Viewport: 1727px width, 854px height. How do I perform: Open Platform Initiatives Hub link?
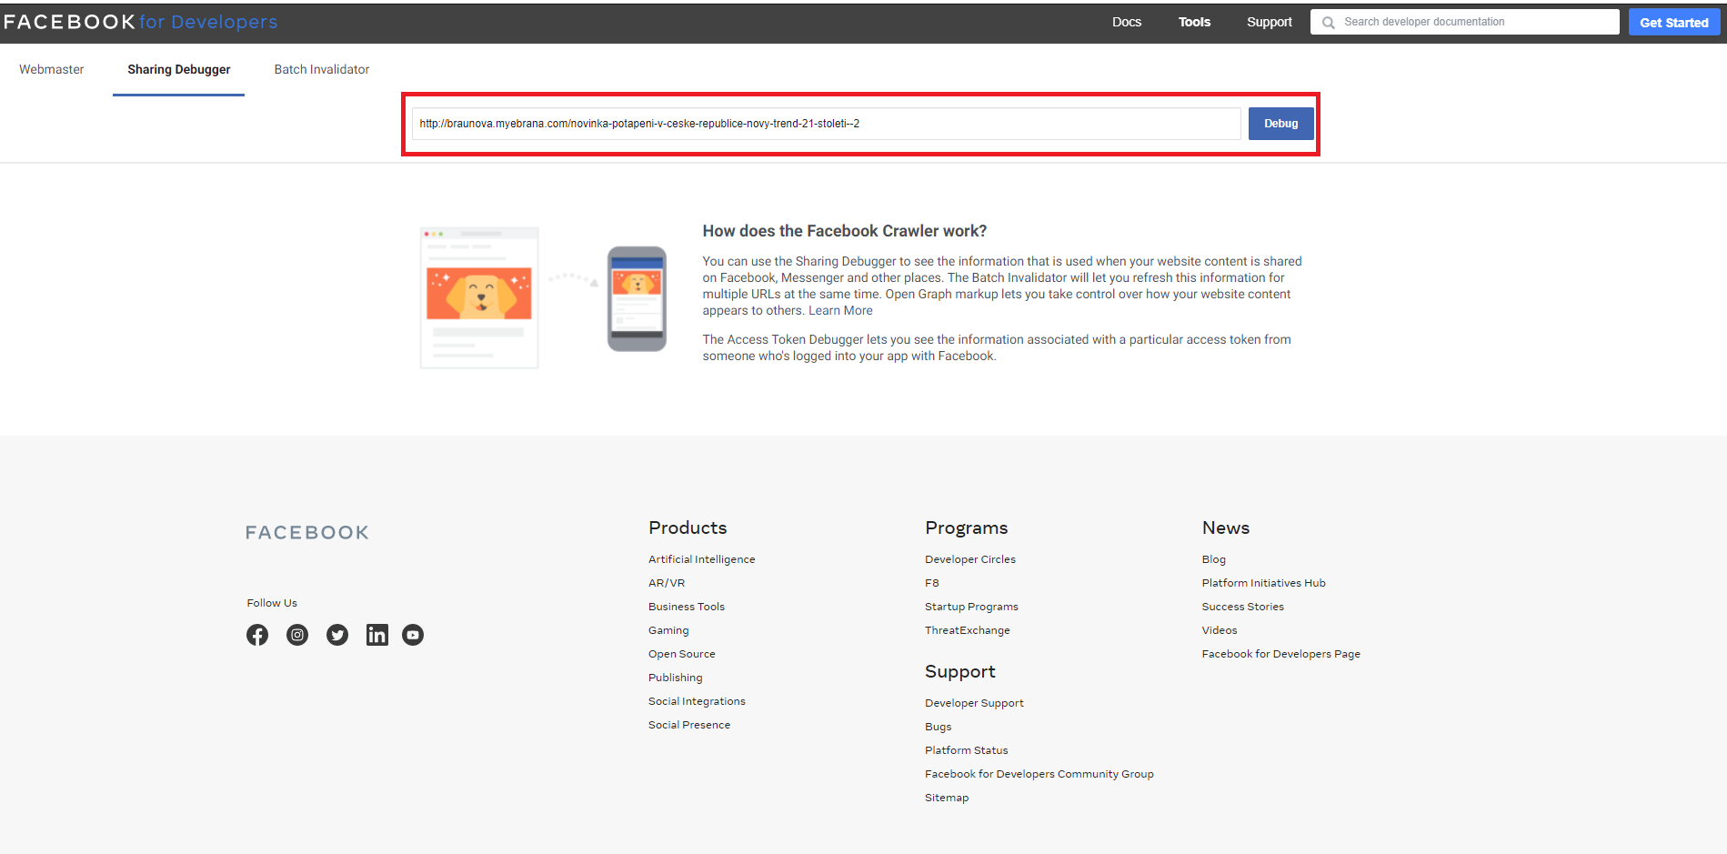point(1264,583)
